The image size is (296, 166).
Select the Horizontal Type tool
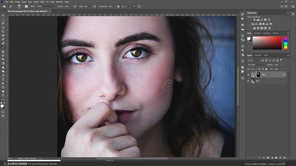3,79
